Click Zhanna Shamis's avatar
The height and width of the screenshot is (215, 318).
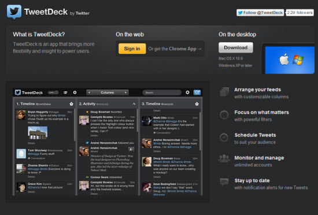point(21,169)
